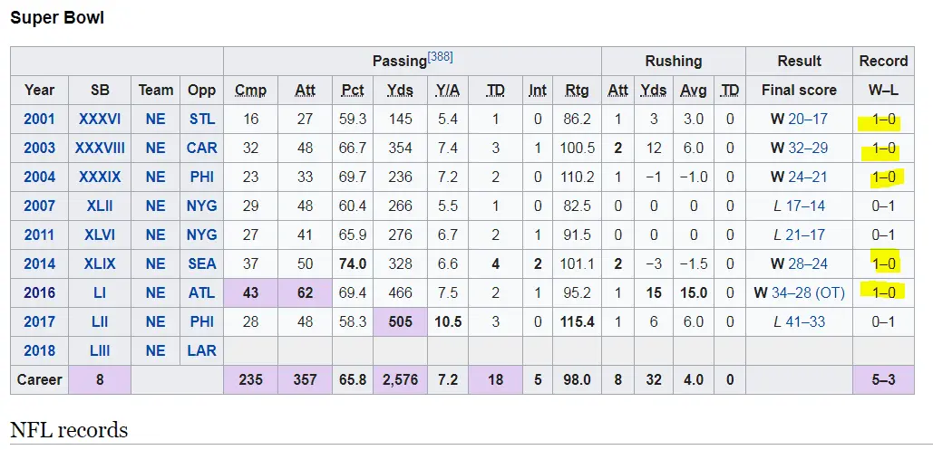933x450 pixels.
Task: Click the career 5–3 record cell
Action: (x=883, y=379)
